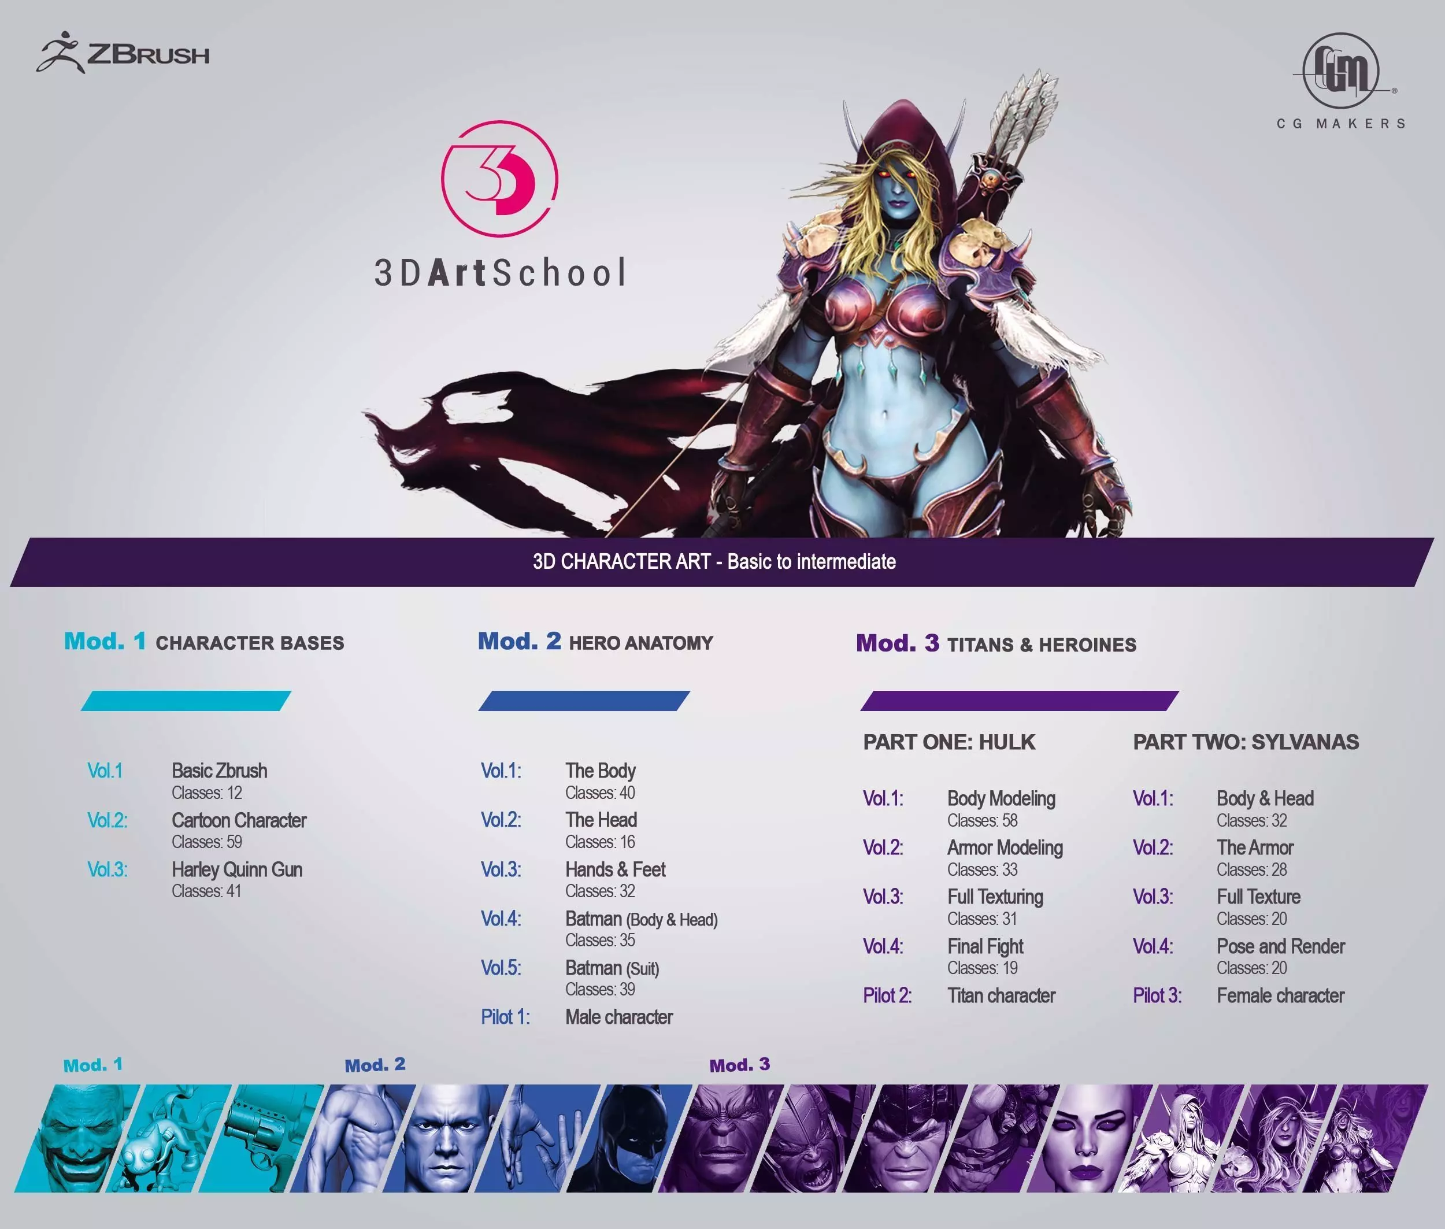Click the ZBrush logo

(x=123, y=52)
